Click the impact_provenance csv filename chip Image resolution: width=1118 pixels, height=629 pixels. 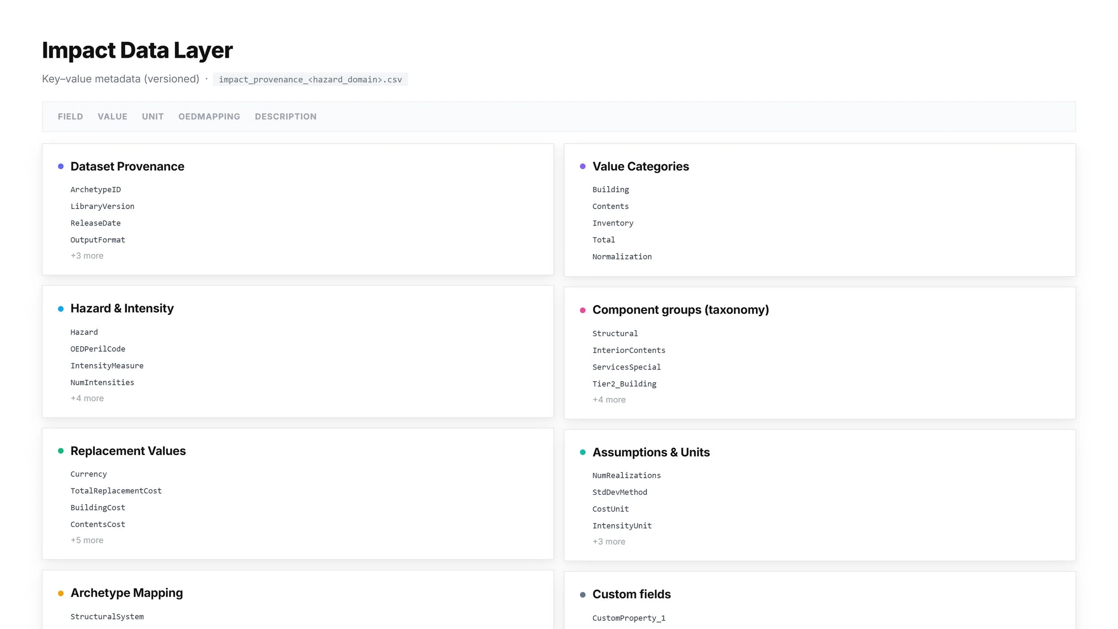310,80
